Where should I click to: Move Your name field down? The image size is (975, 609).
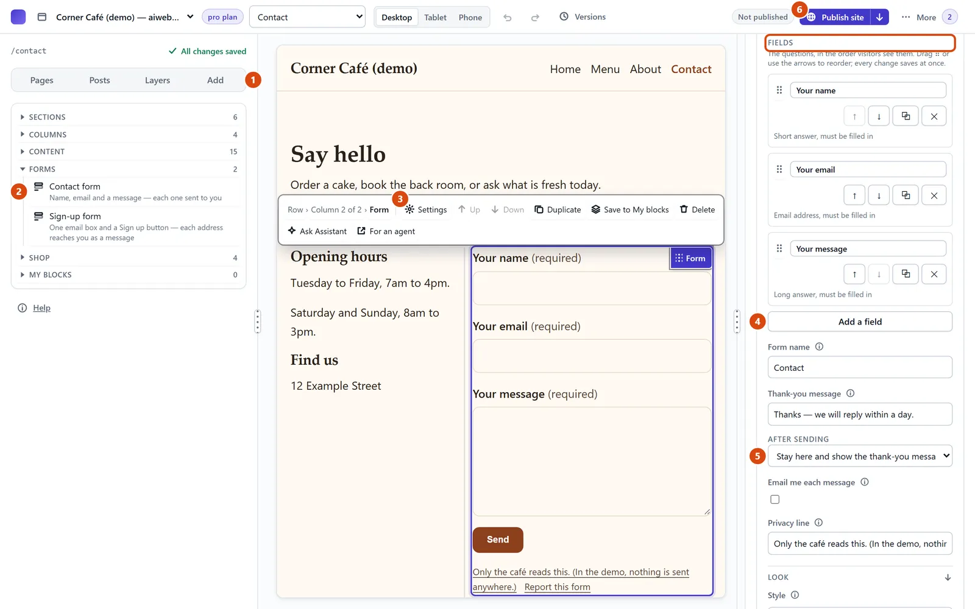tap(879, 116)
